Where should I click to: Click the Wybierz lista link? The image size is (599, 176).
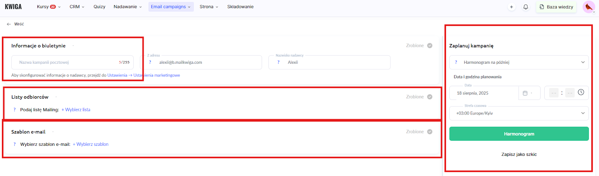point(76,110)
